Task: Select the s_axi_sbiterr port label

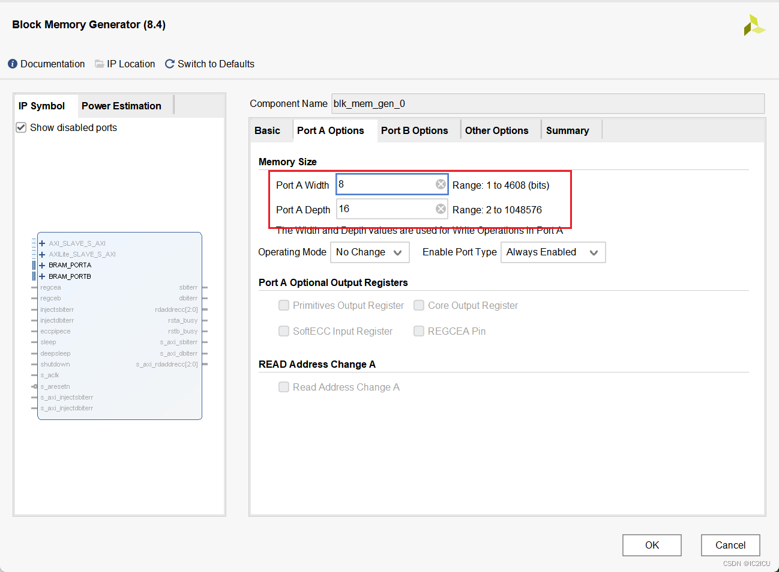Action: tap(179, 342)
